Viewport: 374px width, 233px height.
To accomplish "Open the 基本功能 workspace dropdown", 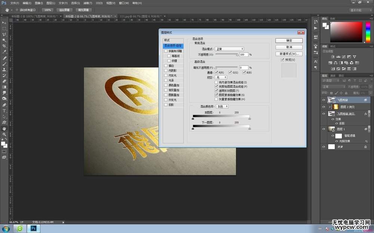I will click(x=360, y=10).
